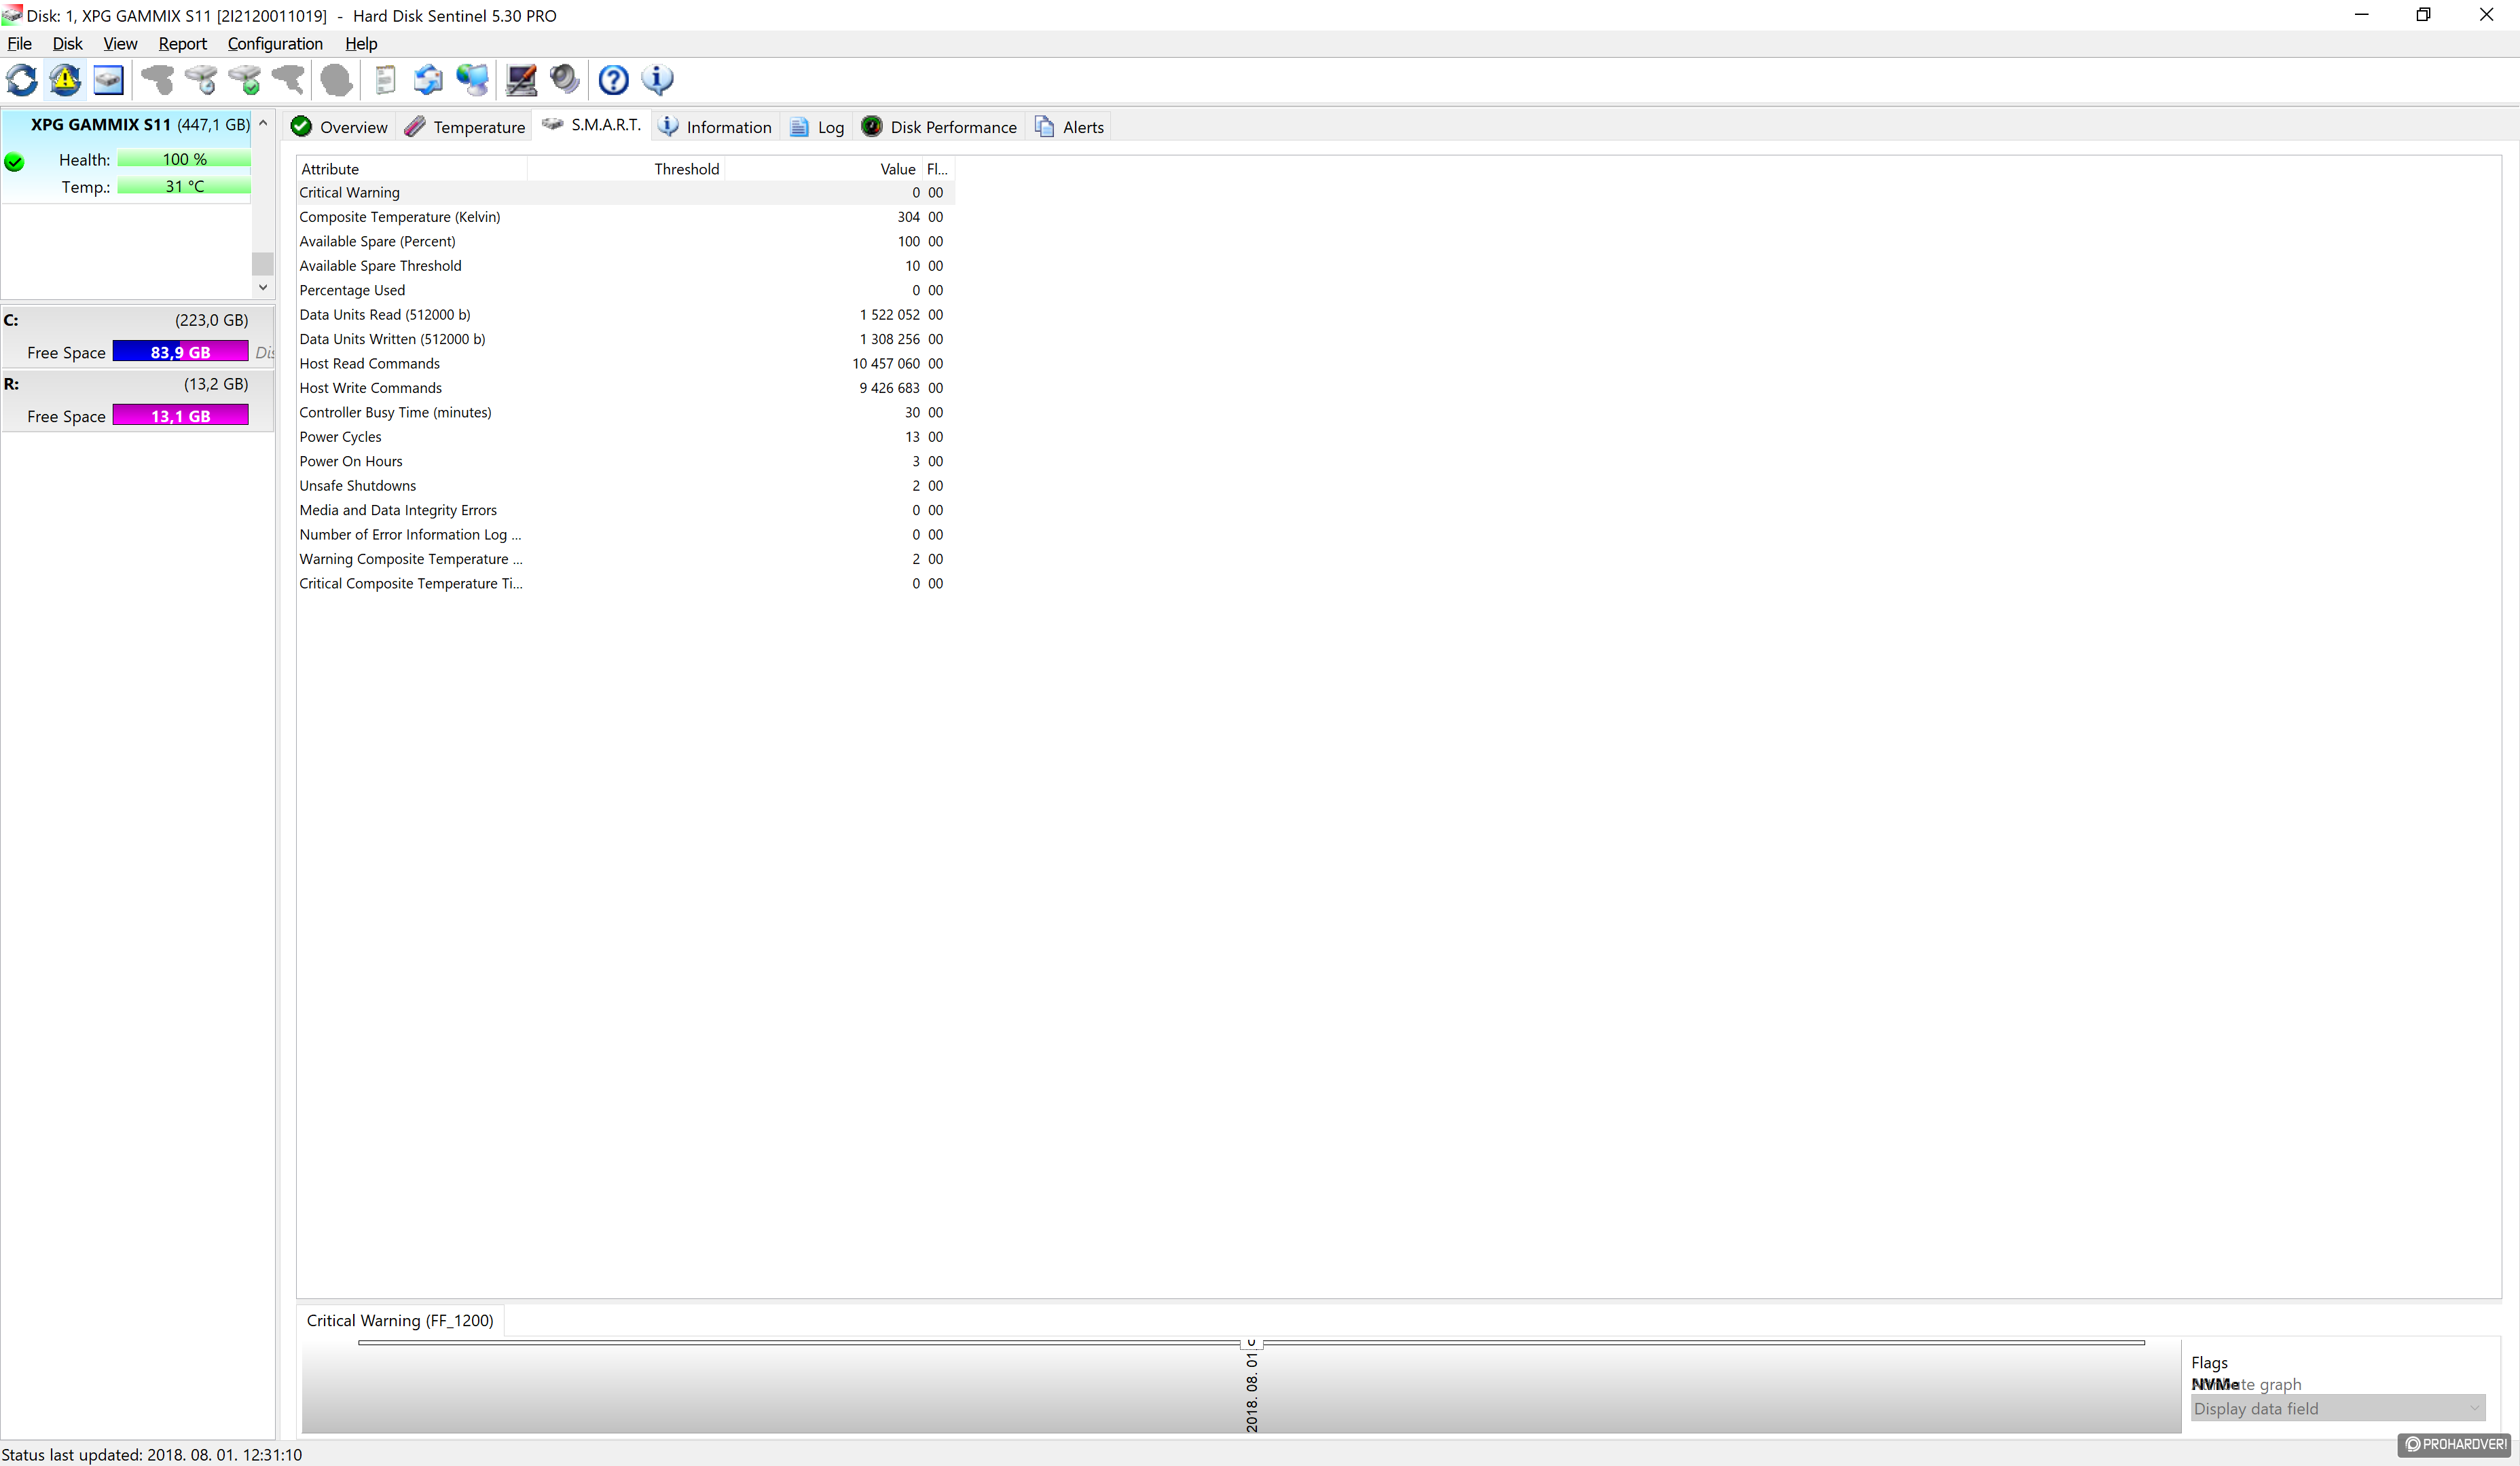
Task: Open Help via blue question mark icon
Action: coord(613,80)
